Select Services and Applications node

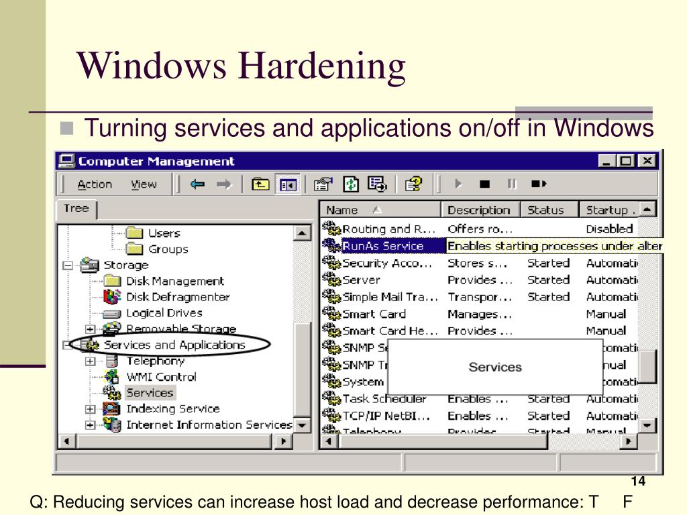pos(174,345)
